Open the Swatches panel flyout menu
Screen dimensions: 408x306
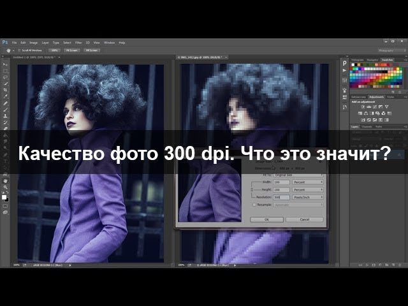pyautogui.click(x=405, y=60)
